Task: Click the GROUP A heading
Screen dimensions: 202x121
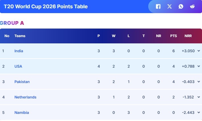Action: pos(12,23)
